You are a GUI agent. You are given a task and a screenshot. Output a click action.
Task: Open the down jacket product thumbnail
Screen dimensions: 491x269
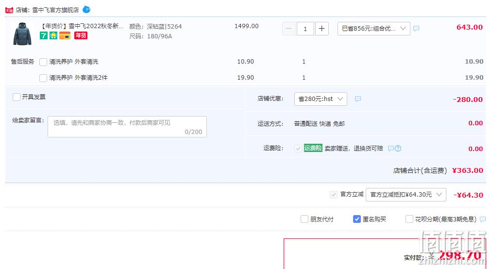pyautogui.click(x=22, y=34)
